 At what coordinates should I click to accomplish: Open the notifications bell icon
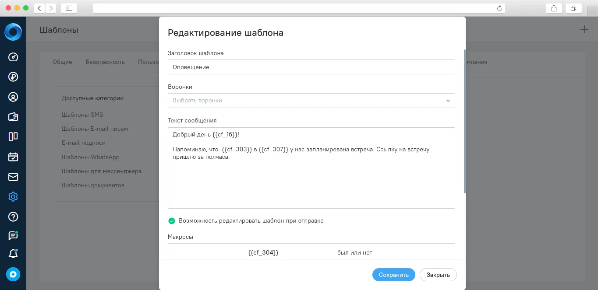click(x=13, y=254)
